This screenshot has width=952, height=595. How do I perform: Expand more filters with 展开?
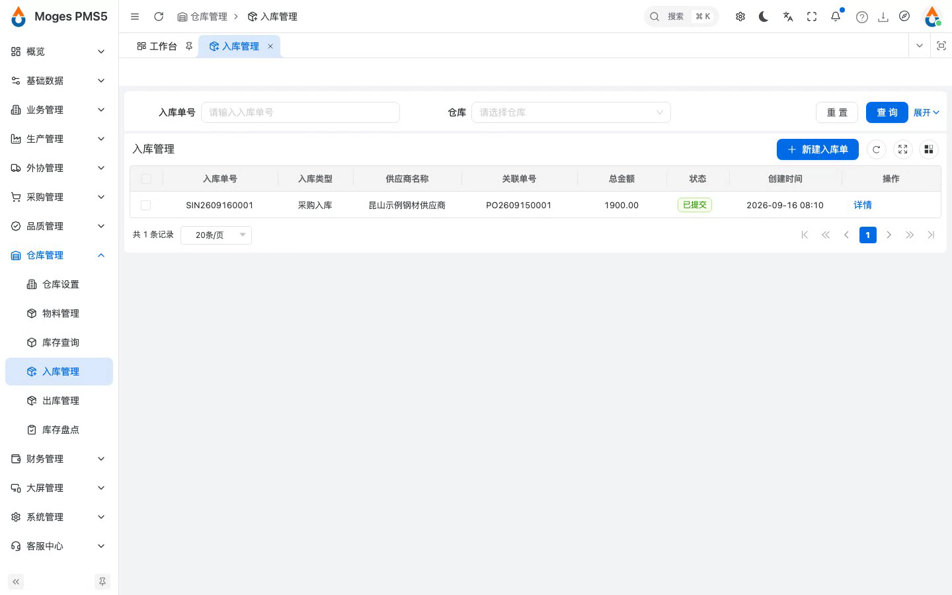click(x=926, y=112)
